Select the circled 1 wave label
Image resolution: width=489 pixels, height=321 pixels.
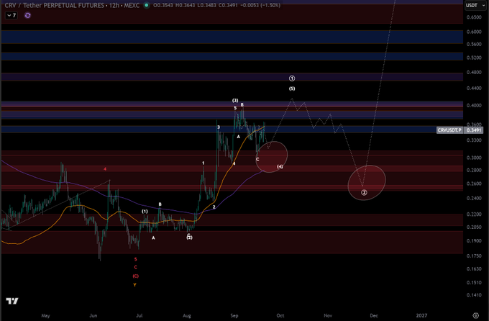292,78
